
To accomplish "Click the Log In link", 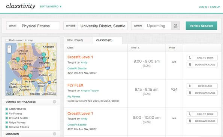I will 203,7.
